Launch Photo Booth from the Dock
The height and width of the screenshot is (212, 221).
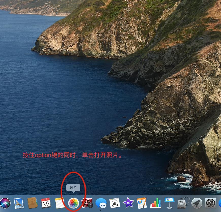(87, 203)
